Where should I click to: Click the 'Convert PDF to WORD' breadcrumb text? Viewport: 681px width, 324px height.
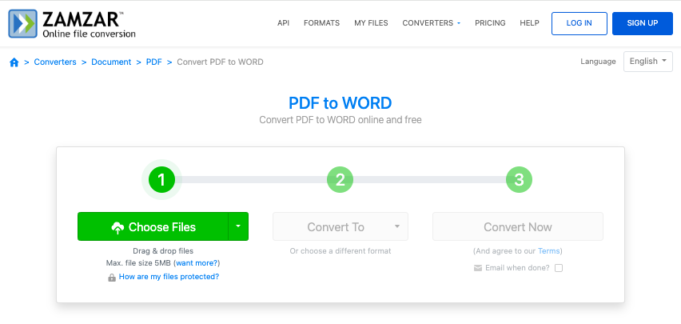[220, 62]
